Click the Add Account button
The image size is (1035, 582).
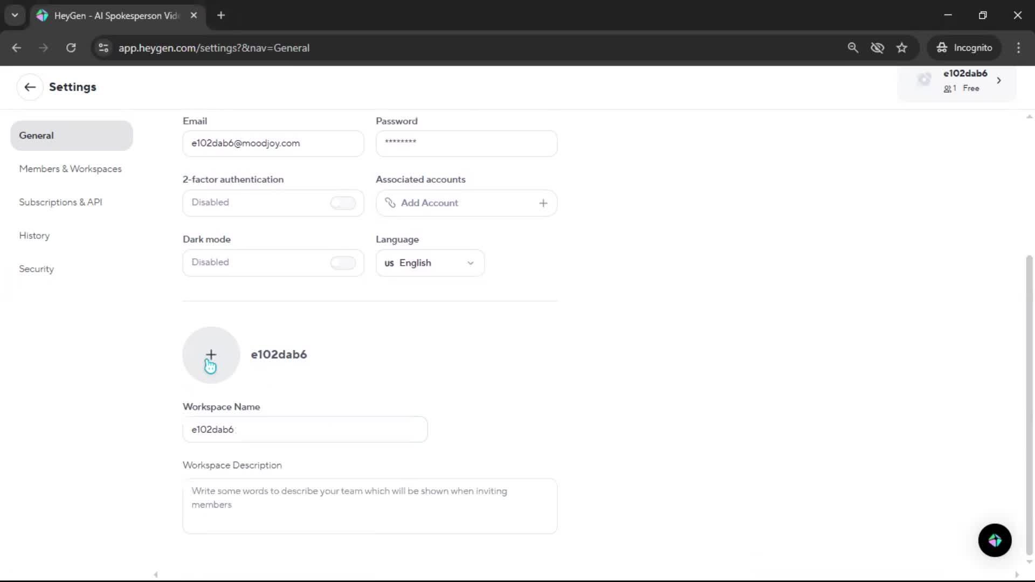[x=430, y=203]
